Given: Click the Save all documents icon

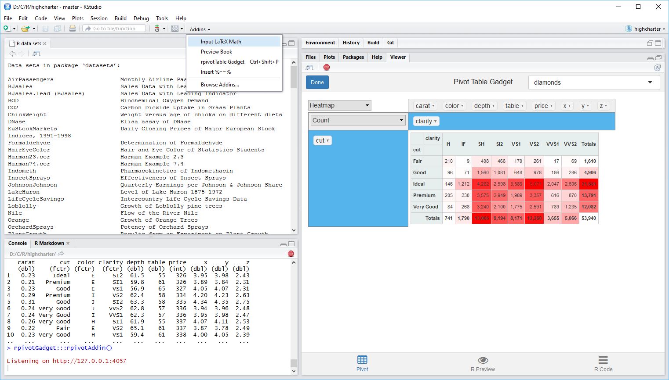Looking at the screenshot, I should coord(58,29).
